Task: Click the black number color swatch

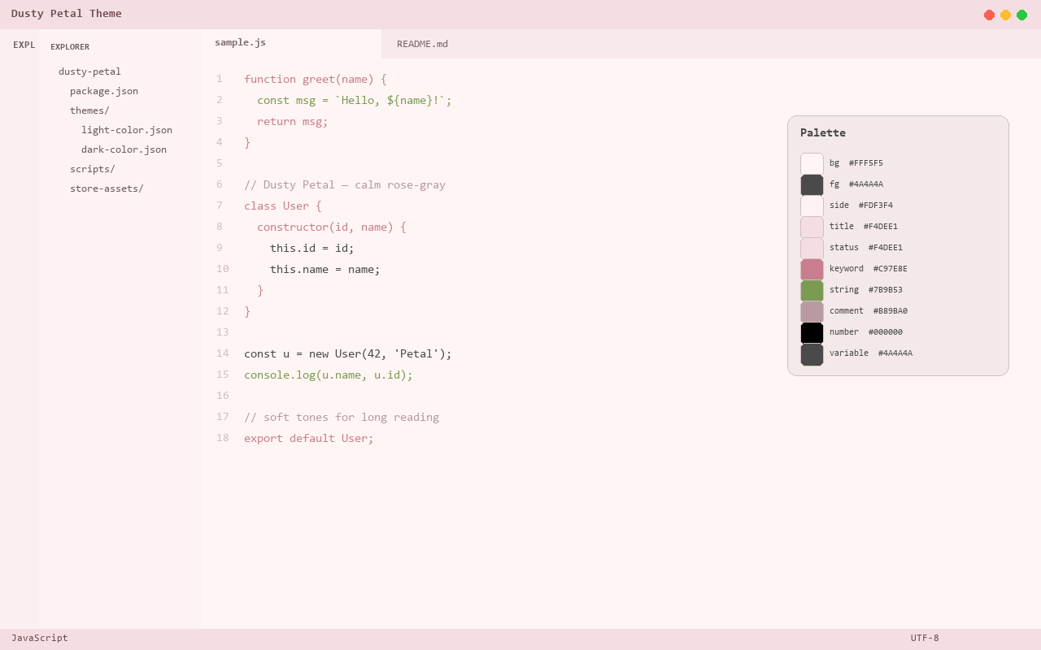Action: (x=812, y=333)
